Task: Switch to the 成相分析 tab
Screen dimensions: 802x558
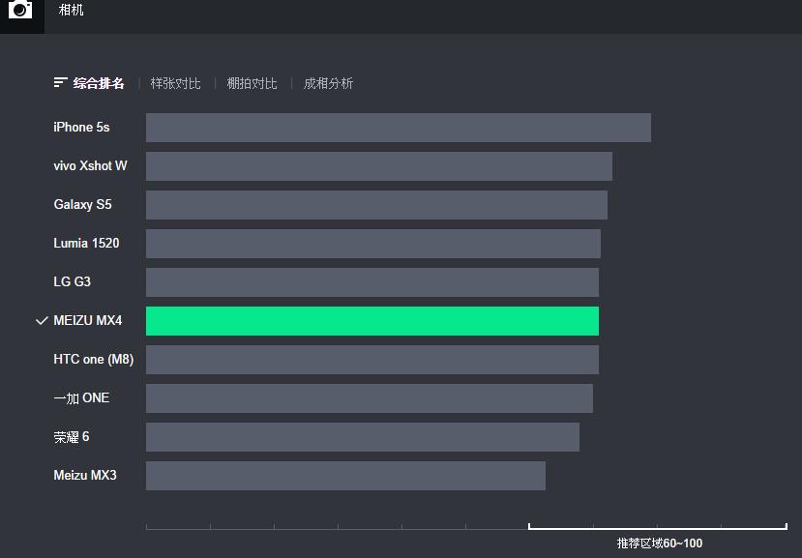Action: (x=328, y=83)
